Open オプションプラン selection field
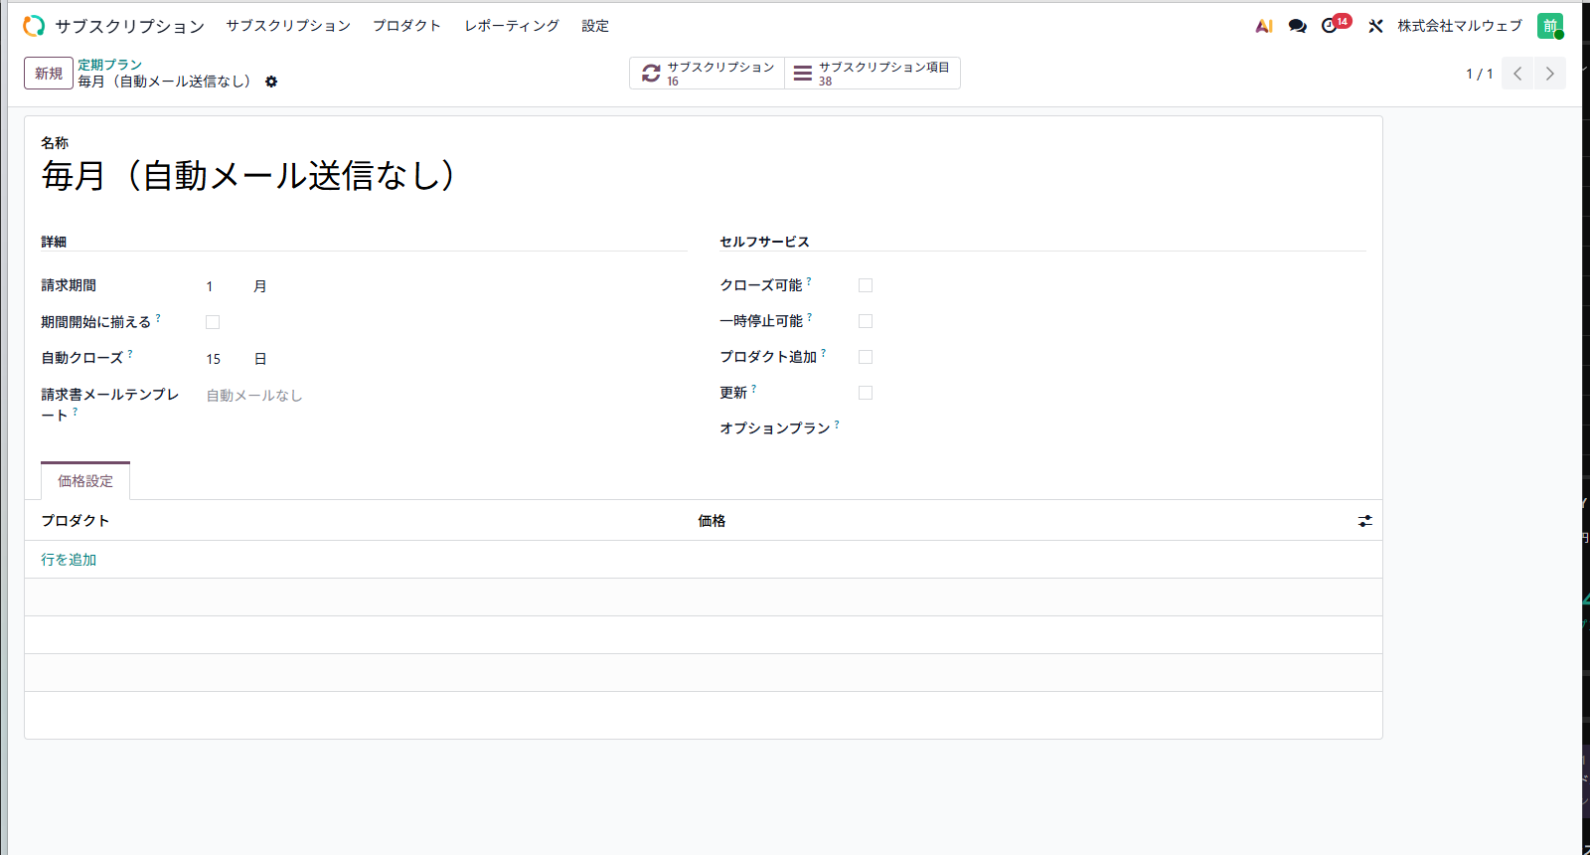The width and height of the screenshot is (1590, 855). (x=1112, y=428)
